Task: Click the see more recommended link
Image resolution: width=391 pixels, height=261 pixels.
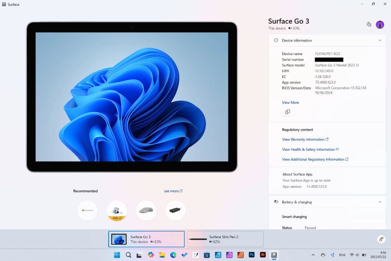Action: (x=173, y=191)
